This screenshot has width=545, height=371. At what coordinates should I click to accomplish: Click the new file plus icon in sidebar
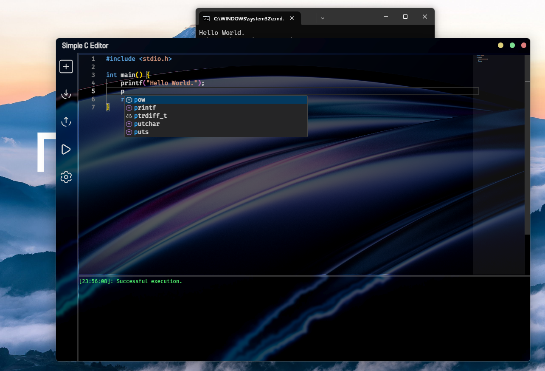(66, 66)
